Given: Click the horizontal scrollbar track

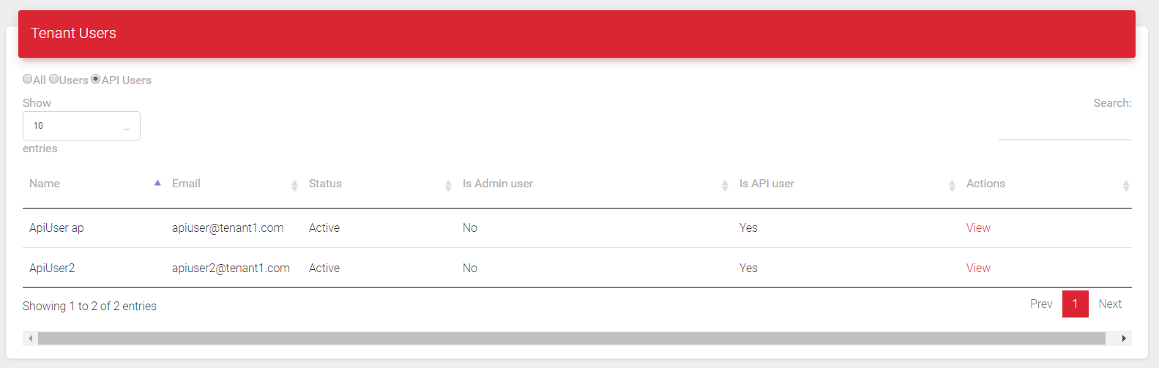Looking at the screenshot, I should tap(571, 339).
